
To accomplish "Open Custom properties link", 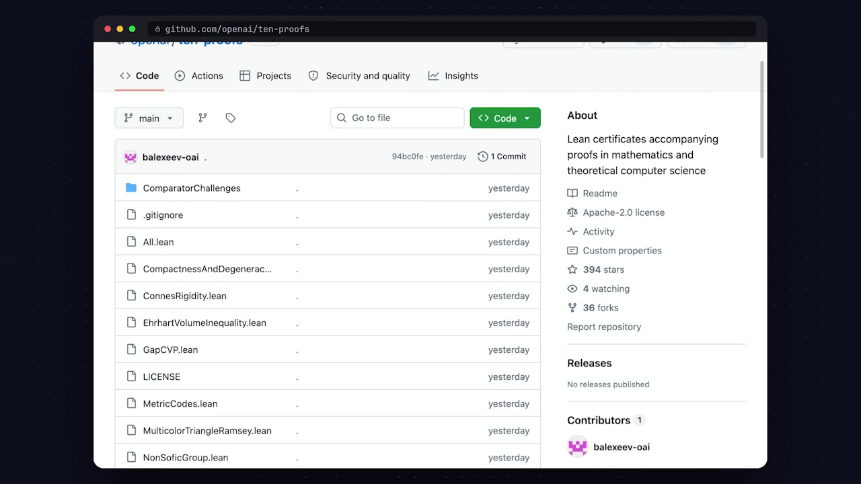I will [622, 251].
